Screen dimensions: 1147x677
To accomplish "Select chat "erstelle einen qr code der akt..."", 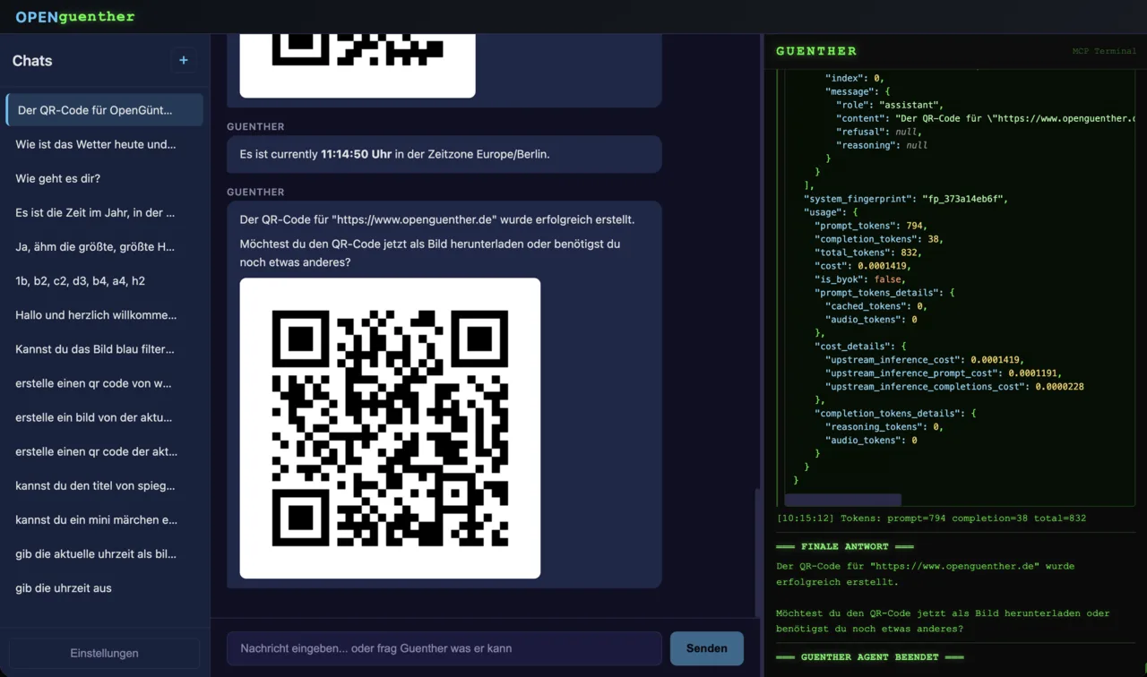I will pyautogui.click(x=105, y=451).
